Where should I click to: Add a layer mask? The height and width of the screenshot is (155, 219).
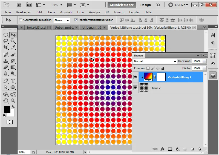pyautogui.click(x=170, y=149)
